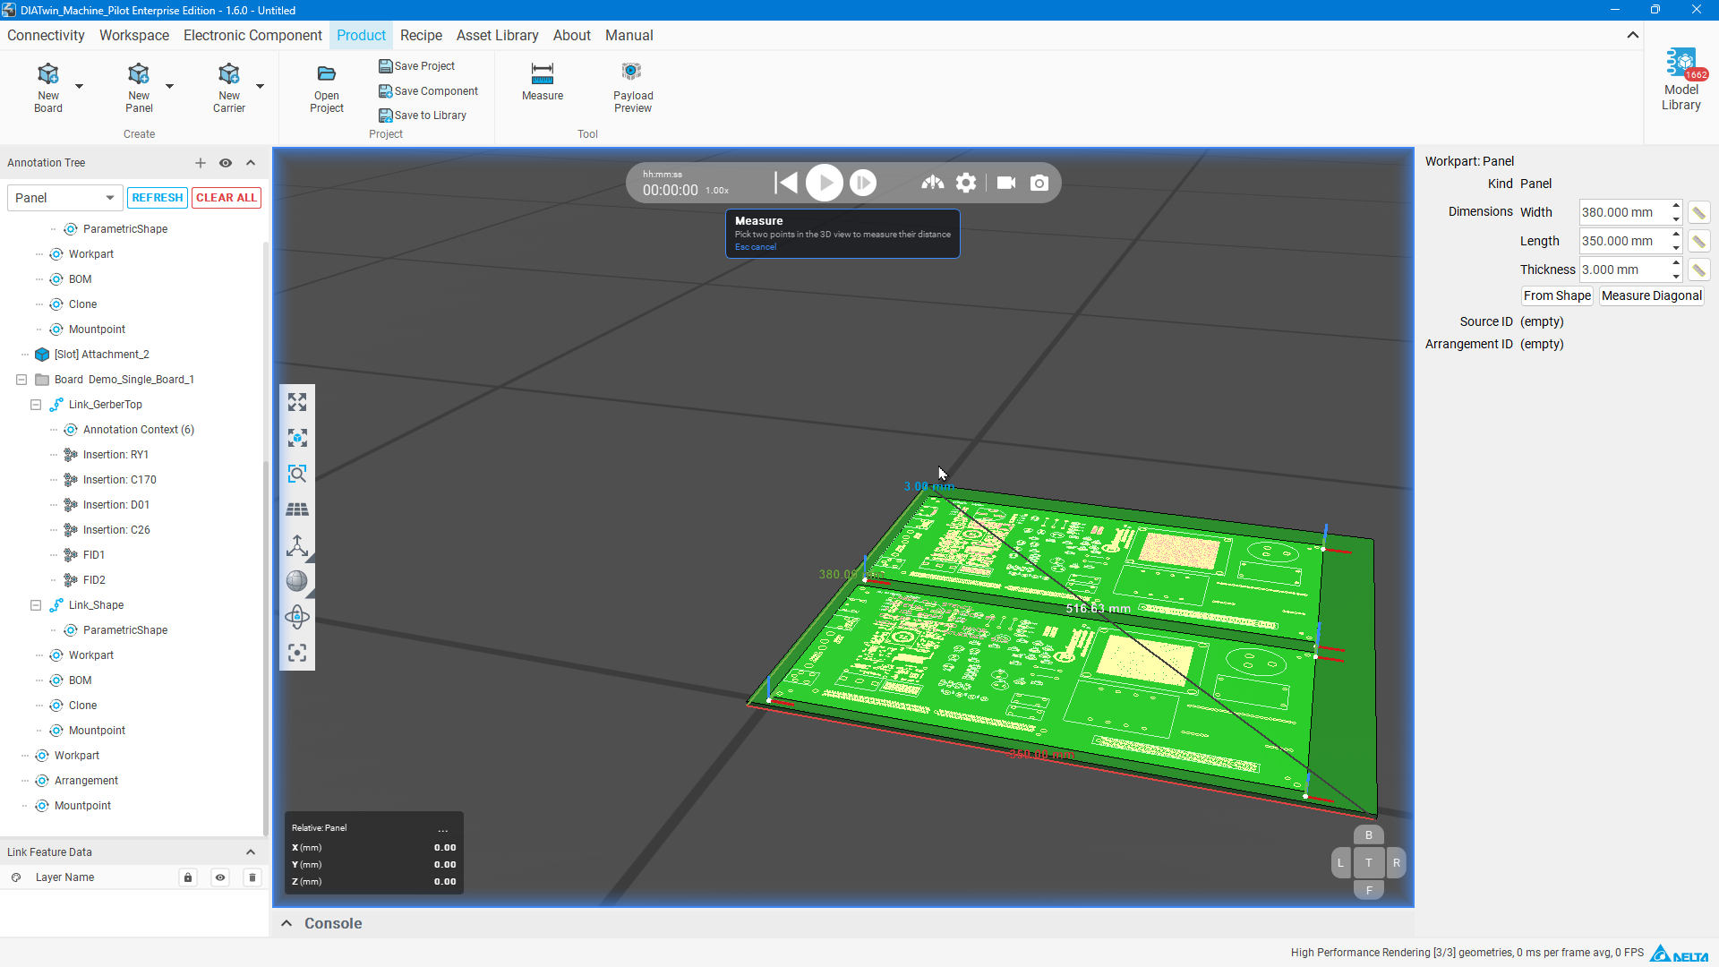
Task: Open the Payload Preview tool
Action: click(x=633, y=88)
